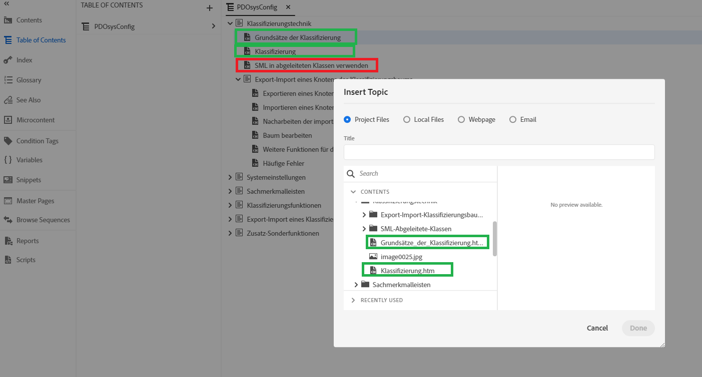702x377 pixels.
Task: Expand the Recently Used section
Action: (353, 300)
